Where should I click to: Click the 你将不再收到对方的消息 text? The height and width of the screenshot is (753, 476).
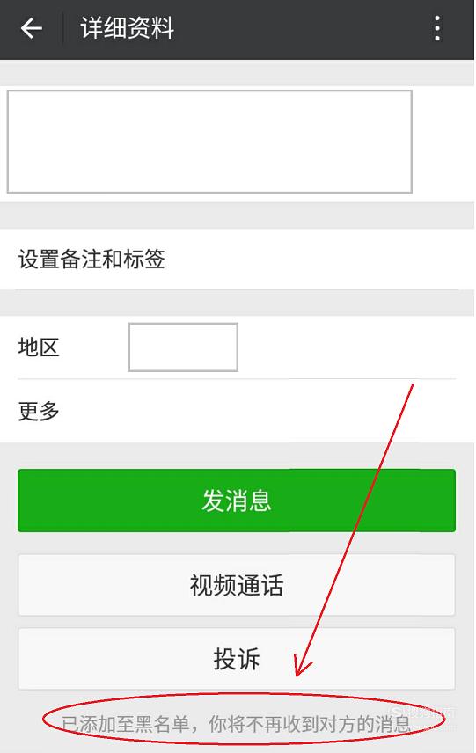pyautogui.click(x=310, y=724)
